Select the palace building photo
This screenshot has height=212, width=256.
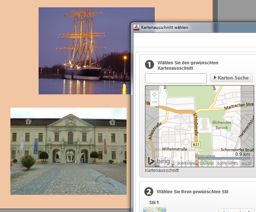coord(68,151)
